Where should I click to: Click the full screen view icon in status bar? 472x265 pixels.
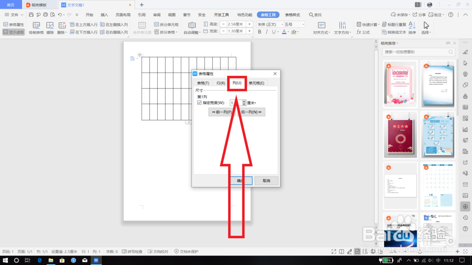coord(334,251)
